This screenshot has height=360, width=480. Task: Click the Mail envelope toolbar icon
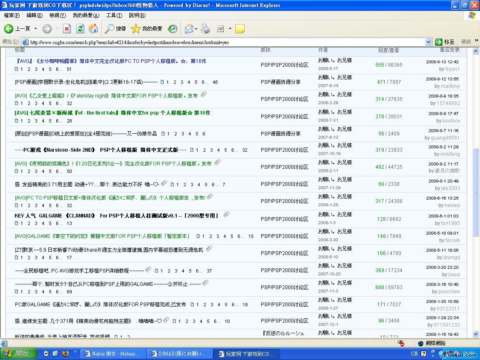[x=189, y=29]
